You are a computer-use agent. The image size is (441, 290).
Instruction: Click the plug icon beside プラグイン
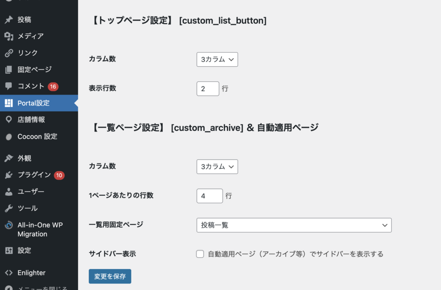pos(9,175)
